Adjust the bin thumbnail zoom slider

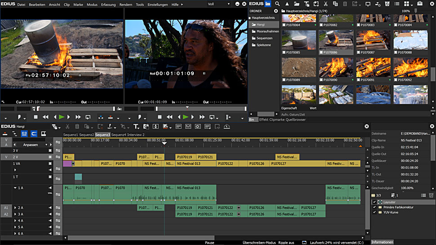pyautogui.click(x=416, y=11)
